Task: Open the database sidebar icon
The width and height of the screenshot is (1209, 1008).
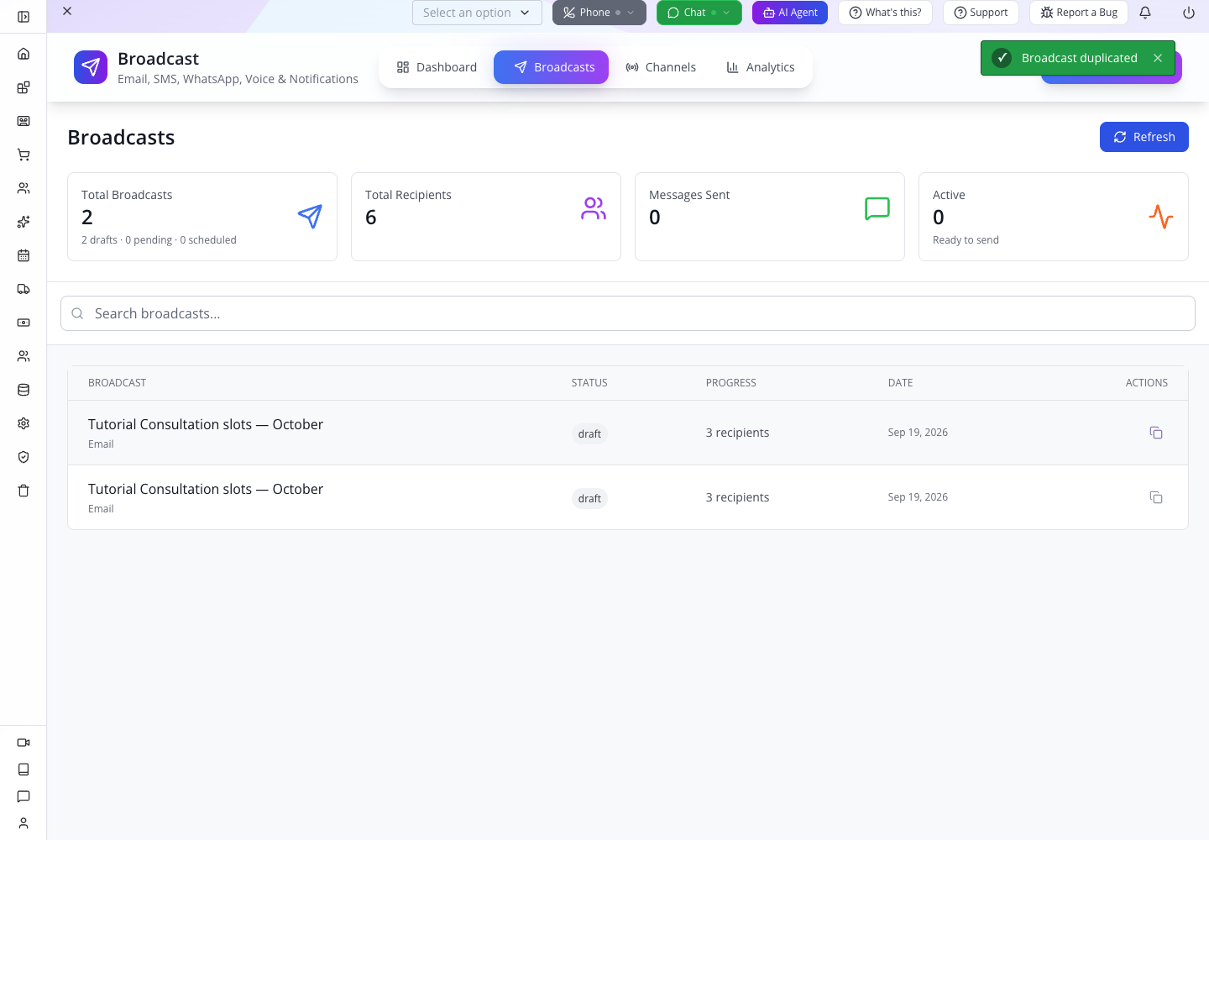Action: coord(24,390)
